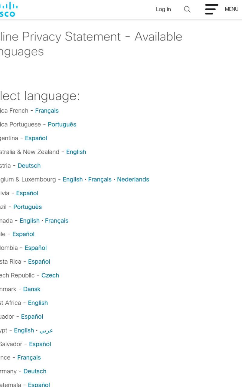The image size is (242, 387).
Task: Click the Log in link
Action: [163, 9]
